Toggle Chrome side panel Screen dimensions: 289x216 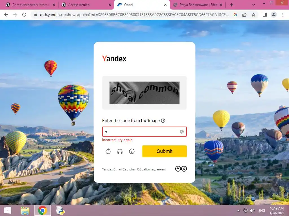pos(265,15)
